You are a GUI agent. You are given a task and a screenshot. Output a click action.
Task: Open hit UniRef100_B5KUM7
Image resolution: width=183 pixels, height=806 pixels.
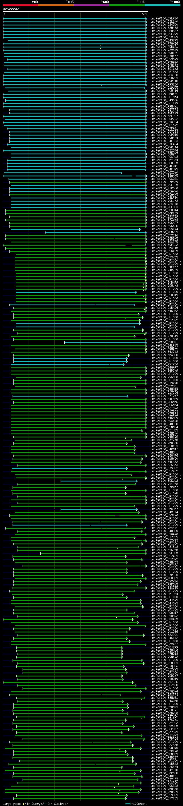point(164,509)
